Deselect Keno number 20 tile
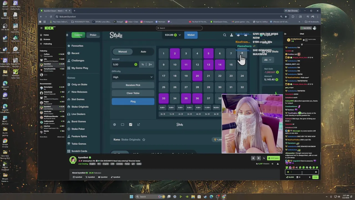 pos(197,76)
